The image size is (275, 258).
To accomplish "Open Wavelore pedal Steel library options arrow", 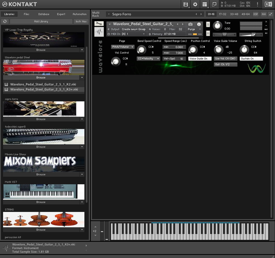I will pyautogui.click(x=82, y=77).
